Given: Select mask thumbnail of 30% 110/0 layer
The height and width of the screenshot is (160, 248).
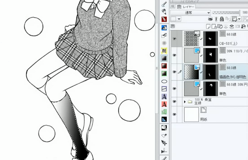Looking at the screenshot, I should pos(210,55).
